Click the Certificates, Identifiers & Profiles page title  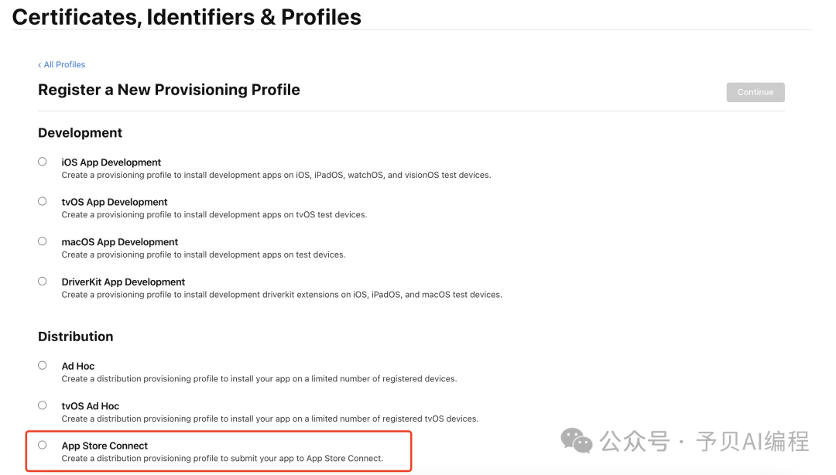click(187, 16)
